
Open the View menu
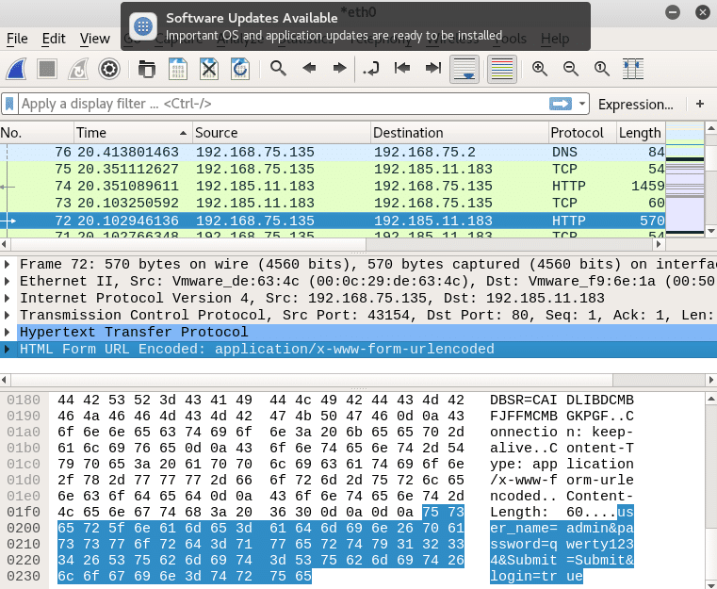[95, 39]
